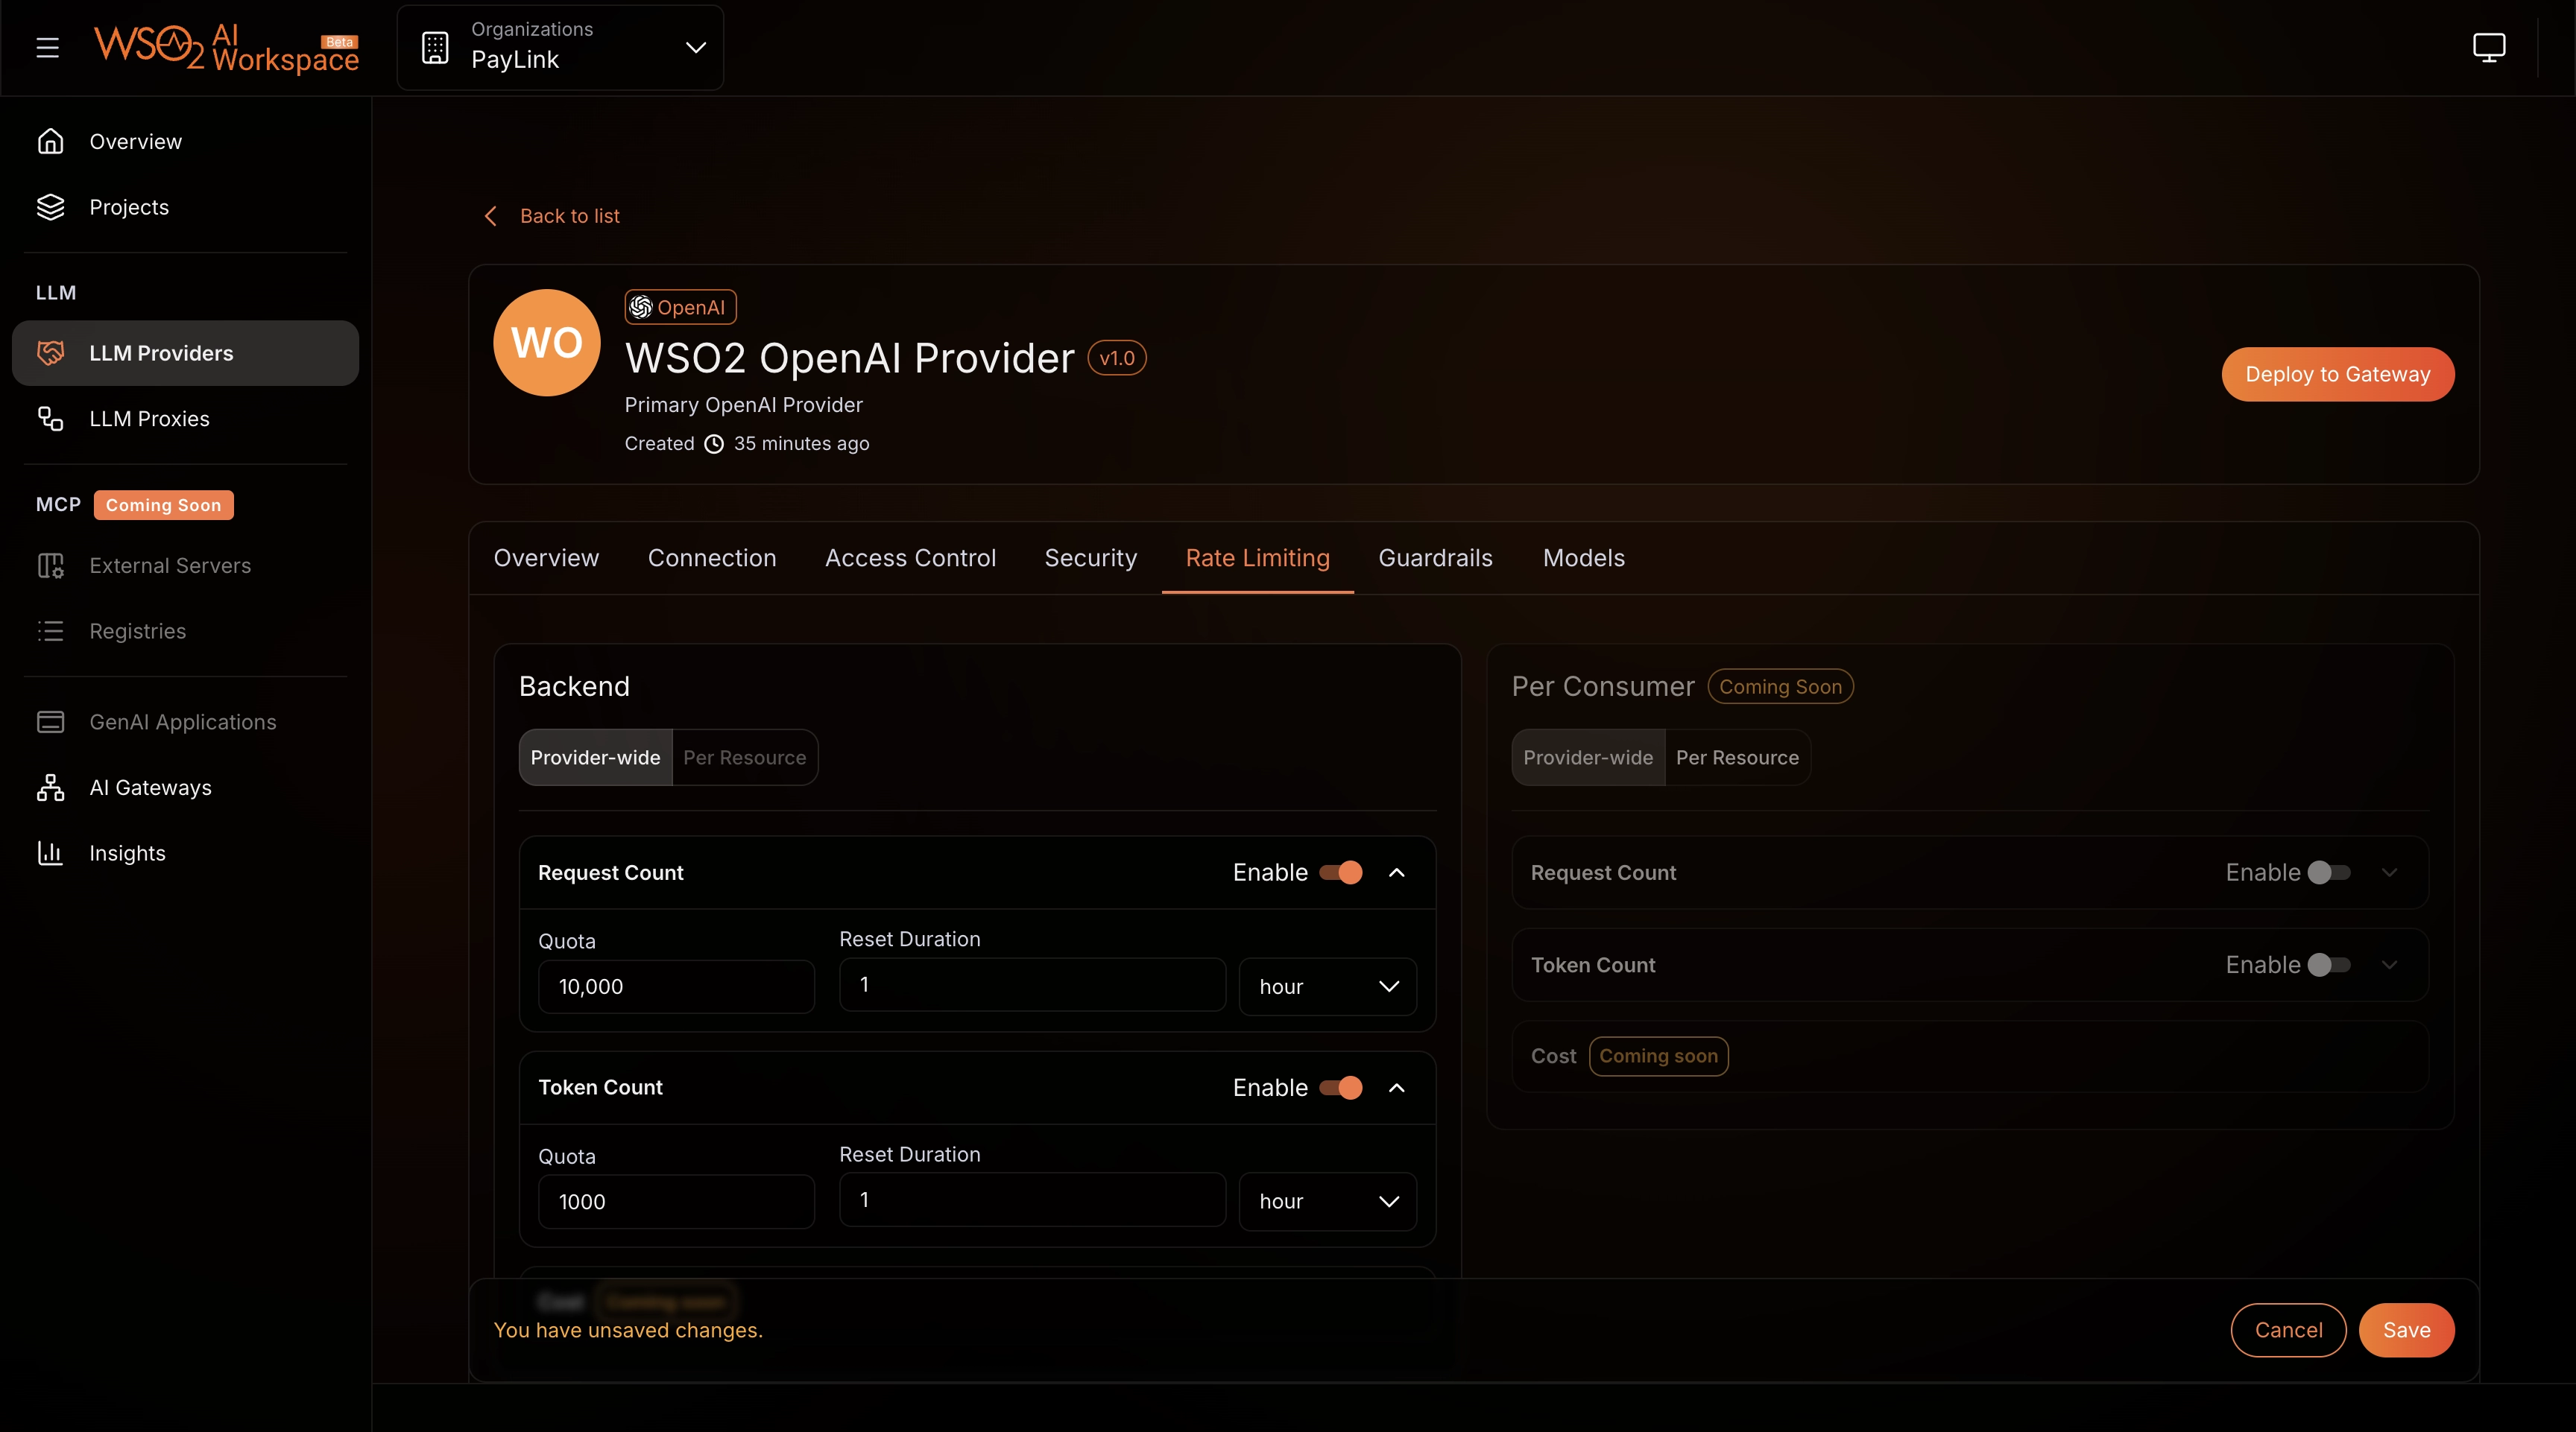
Task: Click the Token Count Quota input field
Action: tap(676, 1201)
